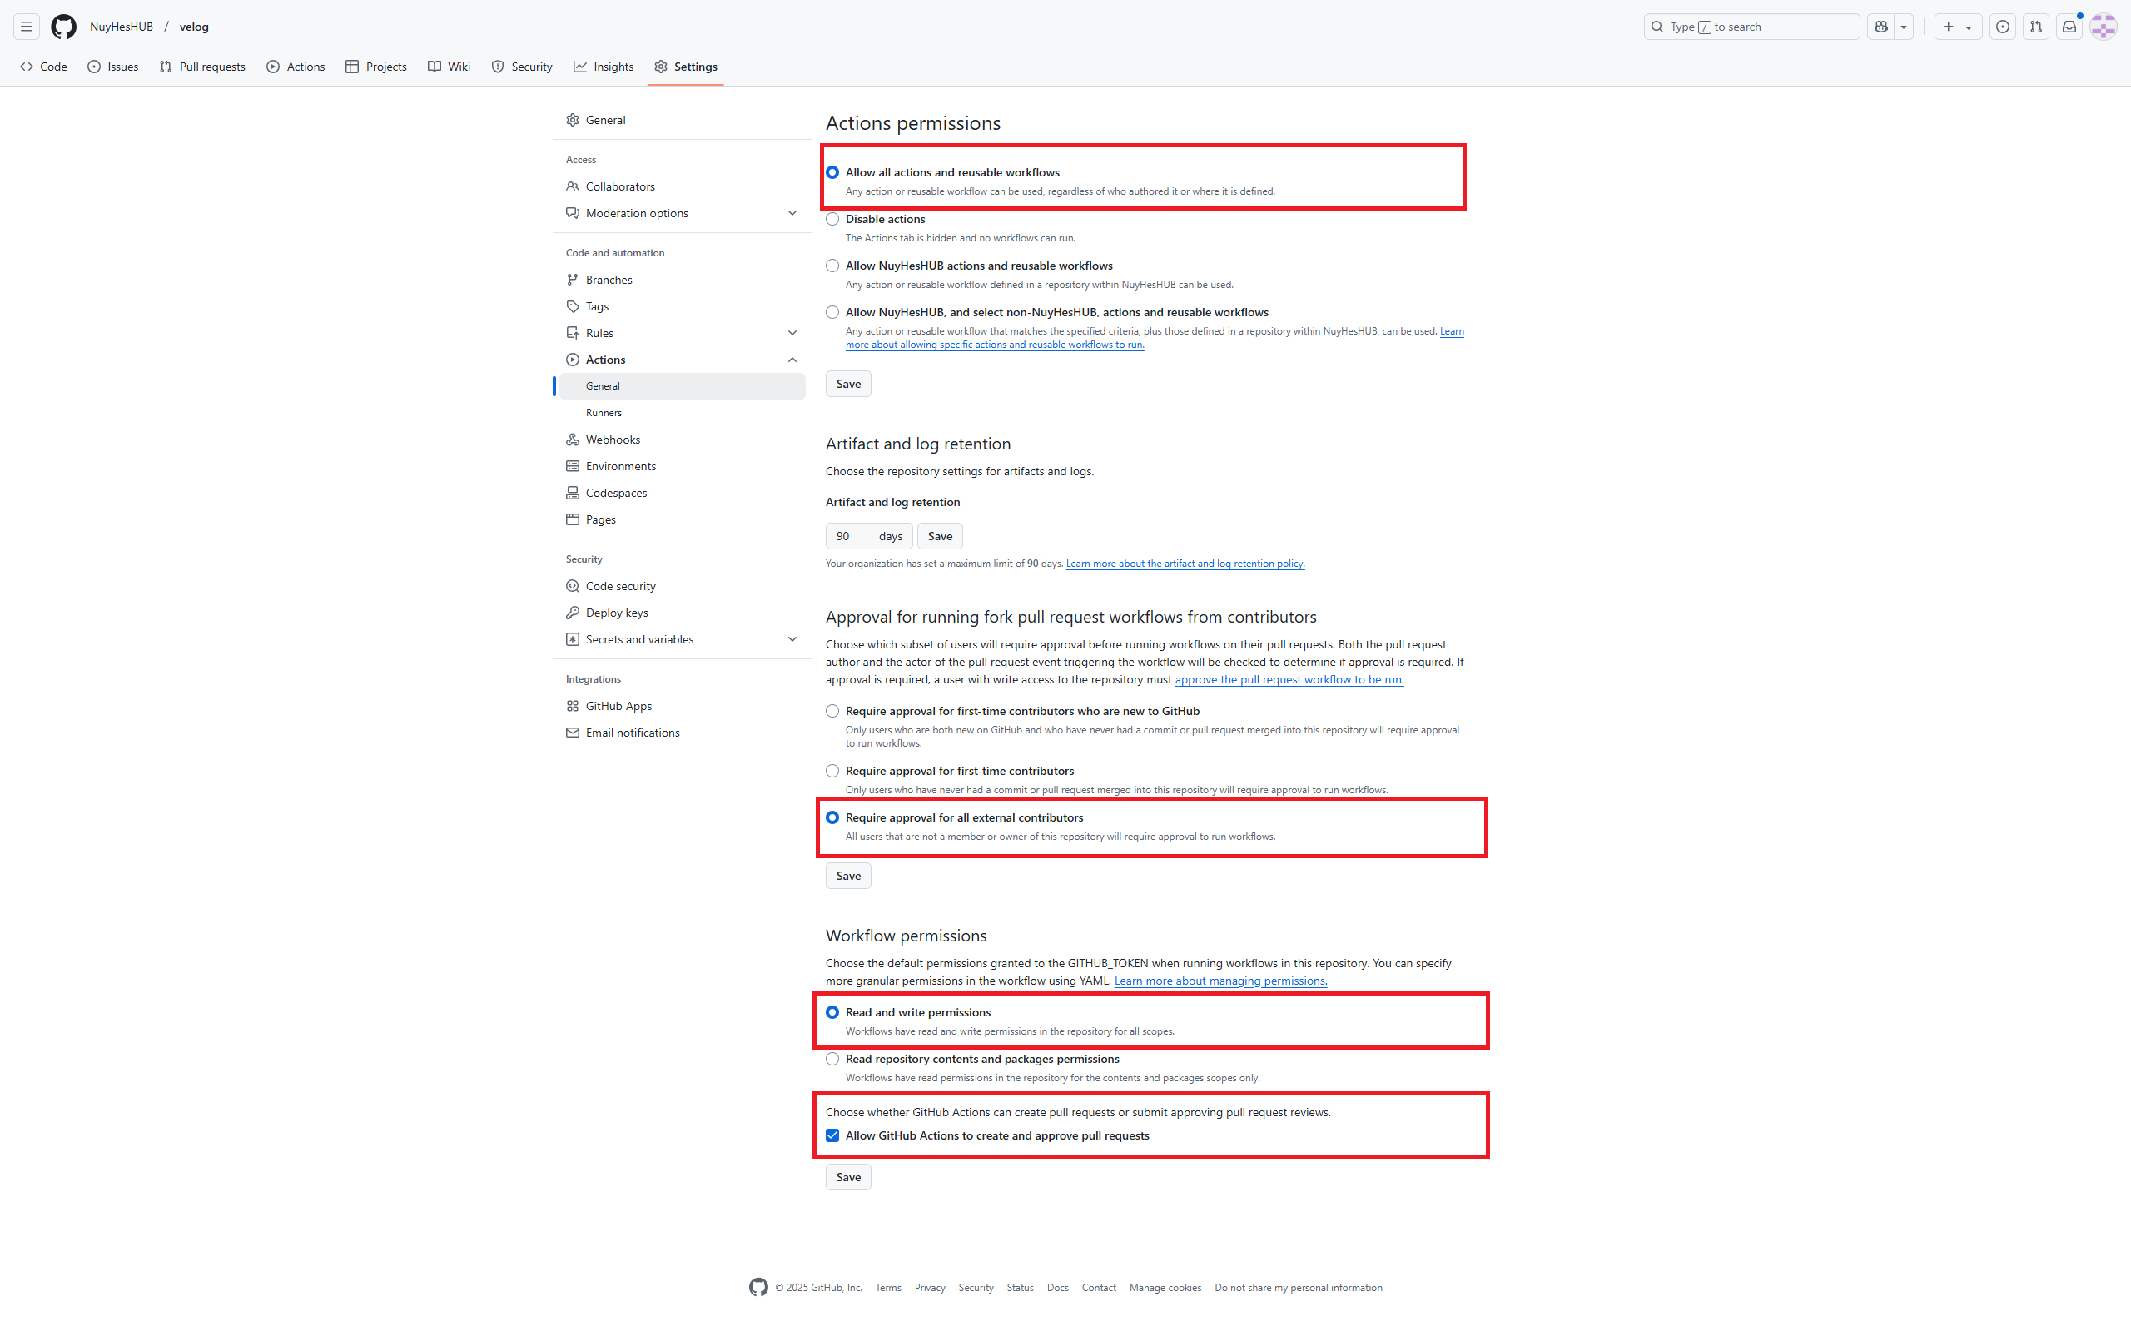Screen dimensions: 2131x1331
Task: Click the artifact retention days field
Action: coord(868,536)
